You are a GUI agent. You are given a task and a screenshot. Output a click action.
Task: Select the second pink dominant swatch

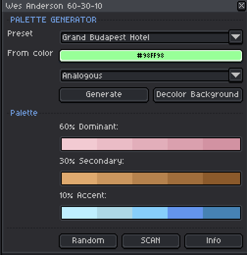[x=115, y=144]
